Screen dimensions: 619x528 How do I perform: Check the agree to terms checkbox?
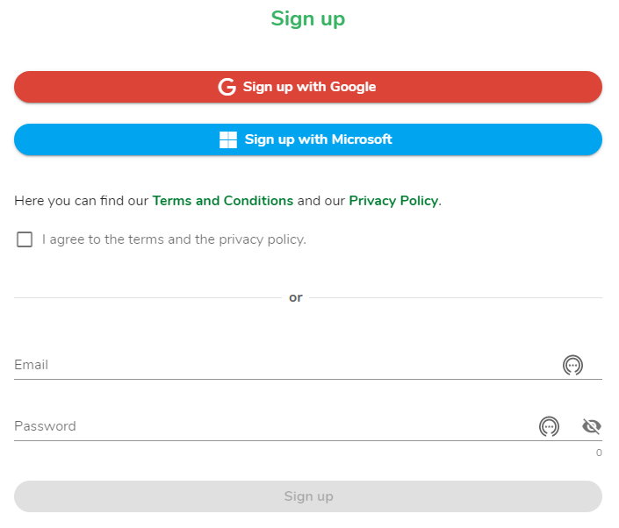pos(25,239)
